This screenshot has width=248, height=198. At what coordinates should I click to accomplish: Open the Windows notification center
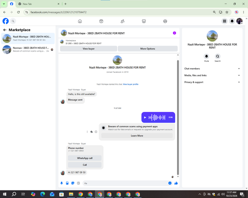pos(242,194)
